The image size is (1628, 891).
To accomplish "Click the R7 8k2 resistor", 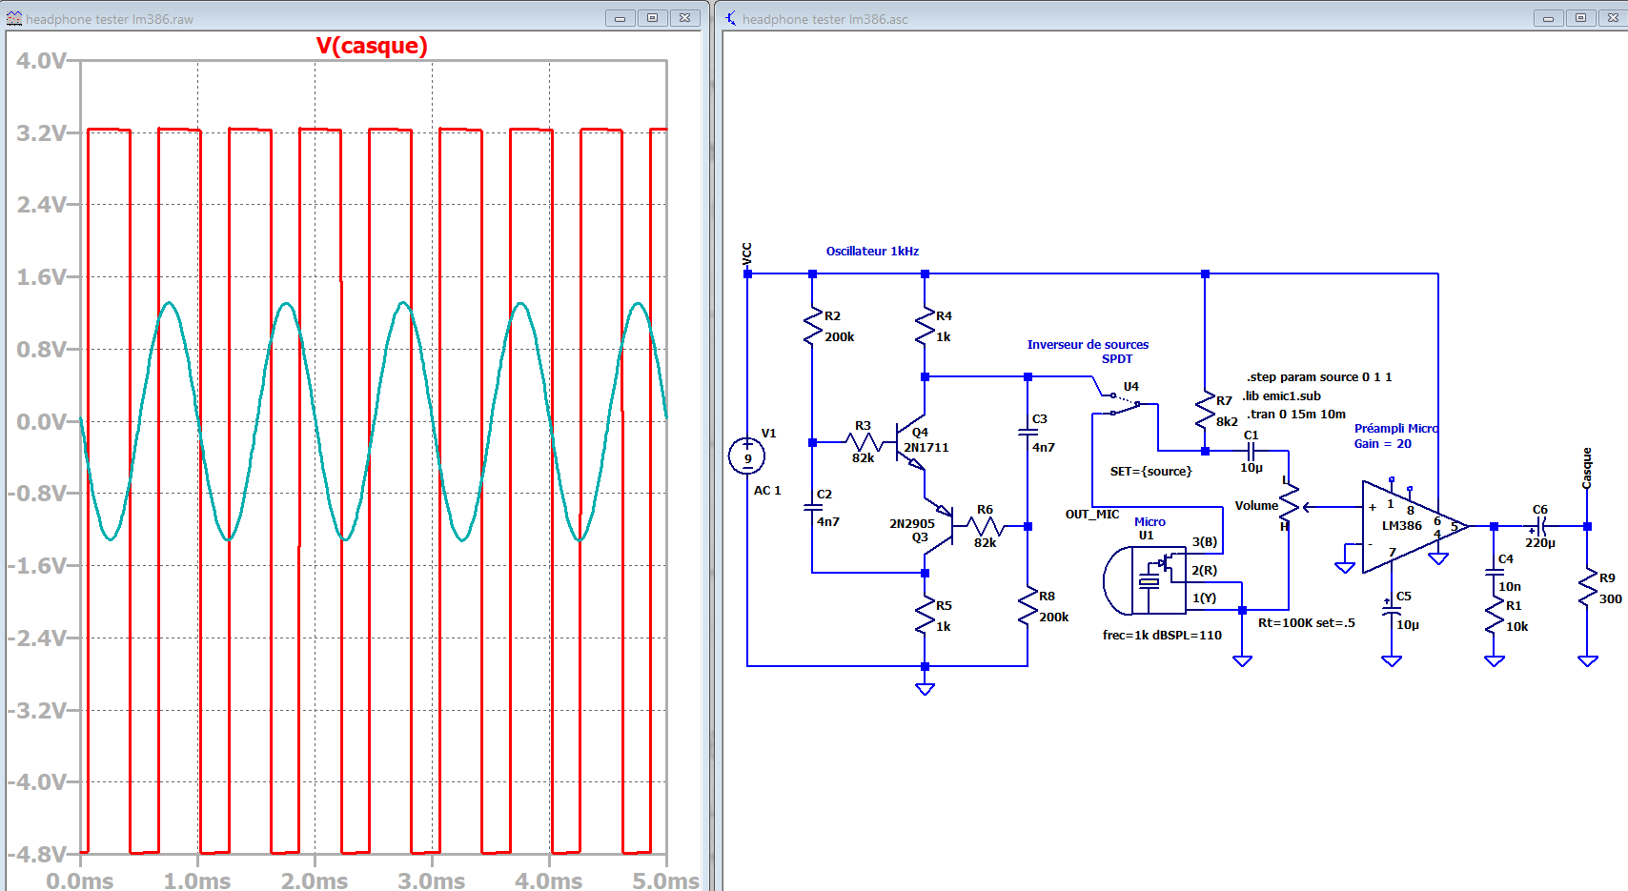I will point(1205,411).
